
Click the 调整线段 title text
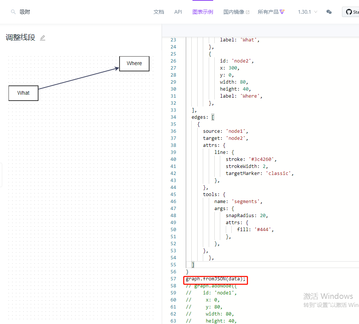pos(20,37)
